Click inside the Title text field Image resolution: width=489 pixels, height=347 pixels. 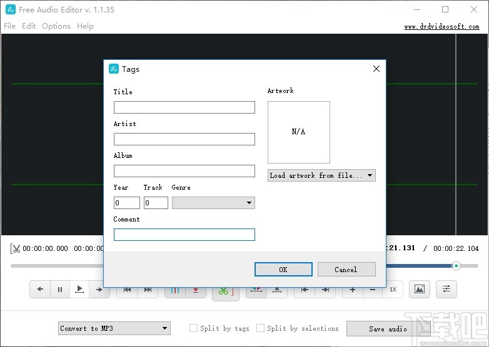pyautogui.click(x=184, y=107)
